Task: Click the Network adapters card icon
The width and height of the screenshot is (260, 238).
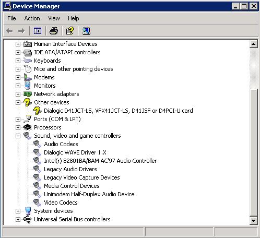Action: pyautogui.click(x=28, y=94)
